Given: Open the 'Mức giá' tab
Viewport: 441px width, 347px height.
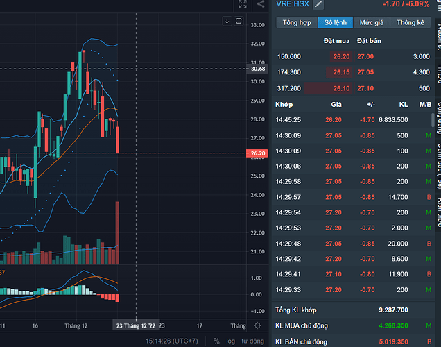Looking at the screenshot, I should coord(372,22).
